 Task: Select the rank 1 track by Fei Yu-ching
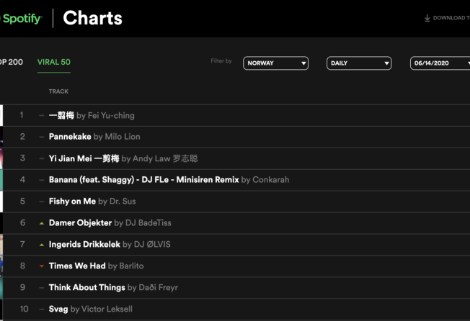[x=62, y=115]
